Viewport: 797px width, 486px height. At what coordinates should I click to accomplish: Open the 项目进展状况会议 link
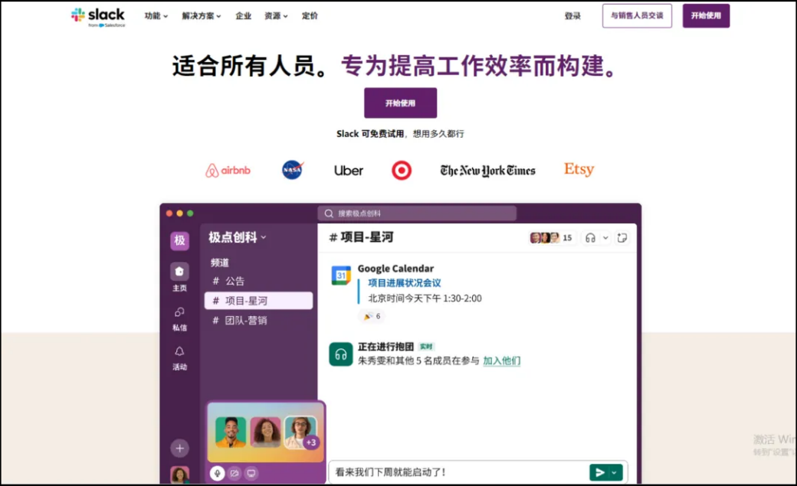click(x=405, y=283)
